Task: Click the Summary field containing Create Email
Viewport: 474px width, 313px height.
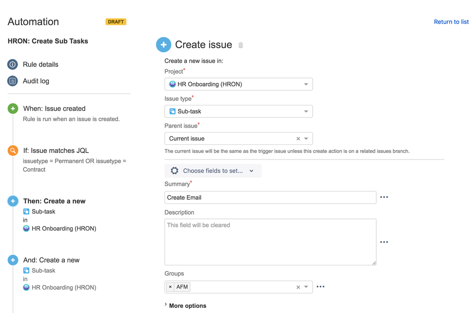Action: (x=270, y=198)
